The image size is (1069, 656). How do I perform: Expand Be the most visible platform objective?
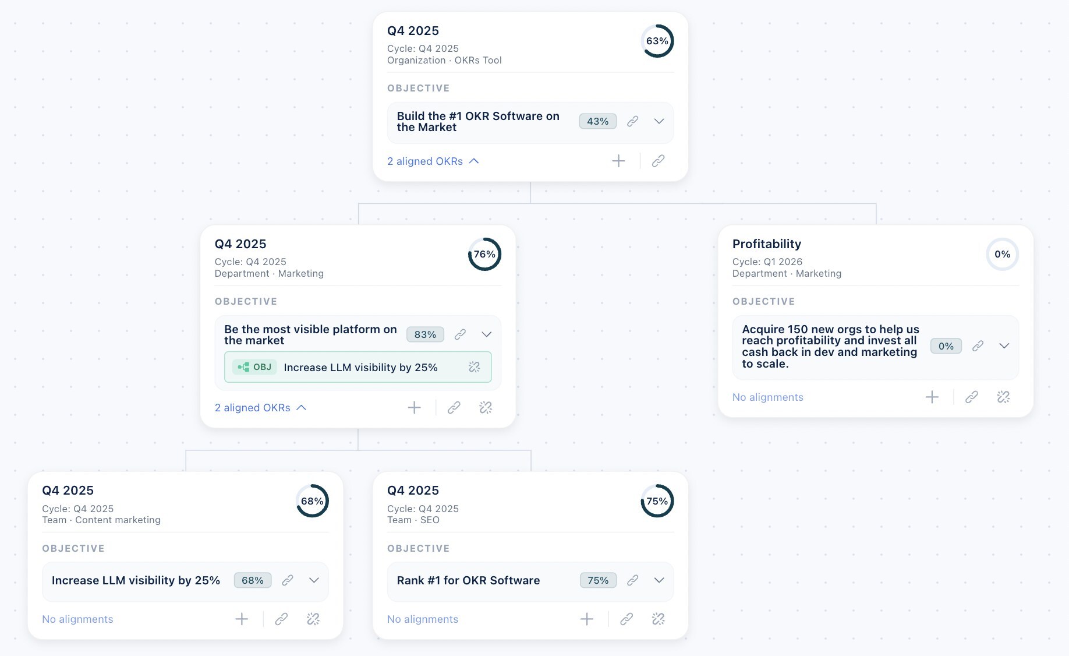coord(487,334)
